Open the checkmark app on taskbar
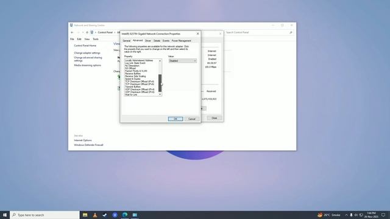Screen dimensions: 390x219 pyautogui.click(x=105, y=215)
